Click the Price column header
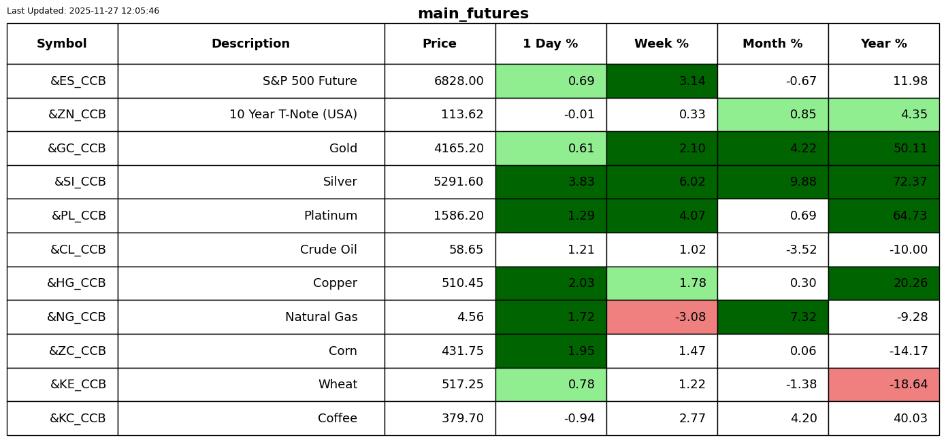The width and height of the screenshot is (946, 442). tap(440, 44)
